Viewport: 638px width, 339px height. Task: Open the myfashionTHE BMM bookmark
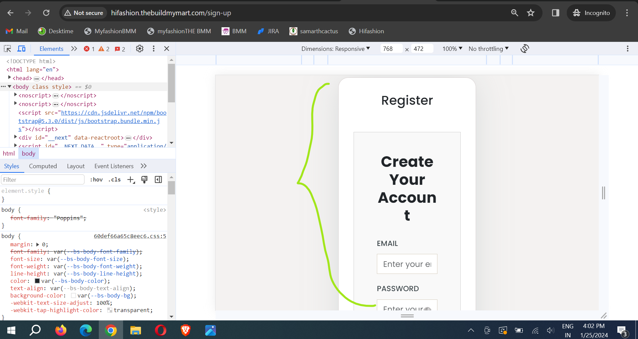coord(179,31)
